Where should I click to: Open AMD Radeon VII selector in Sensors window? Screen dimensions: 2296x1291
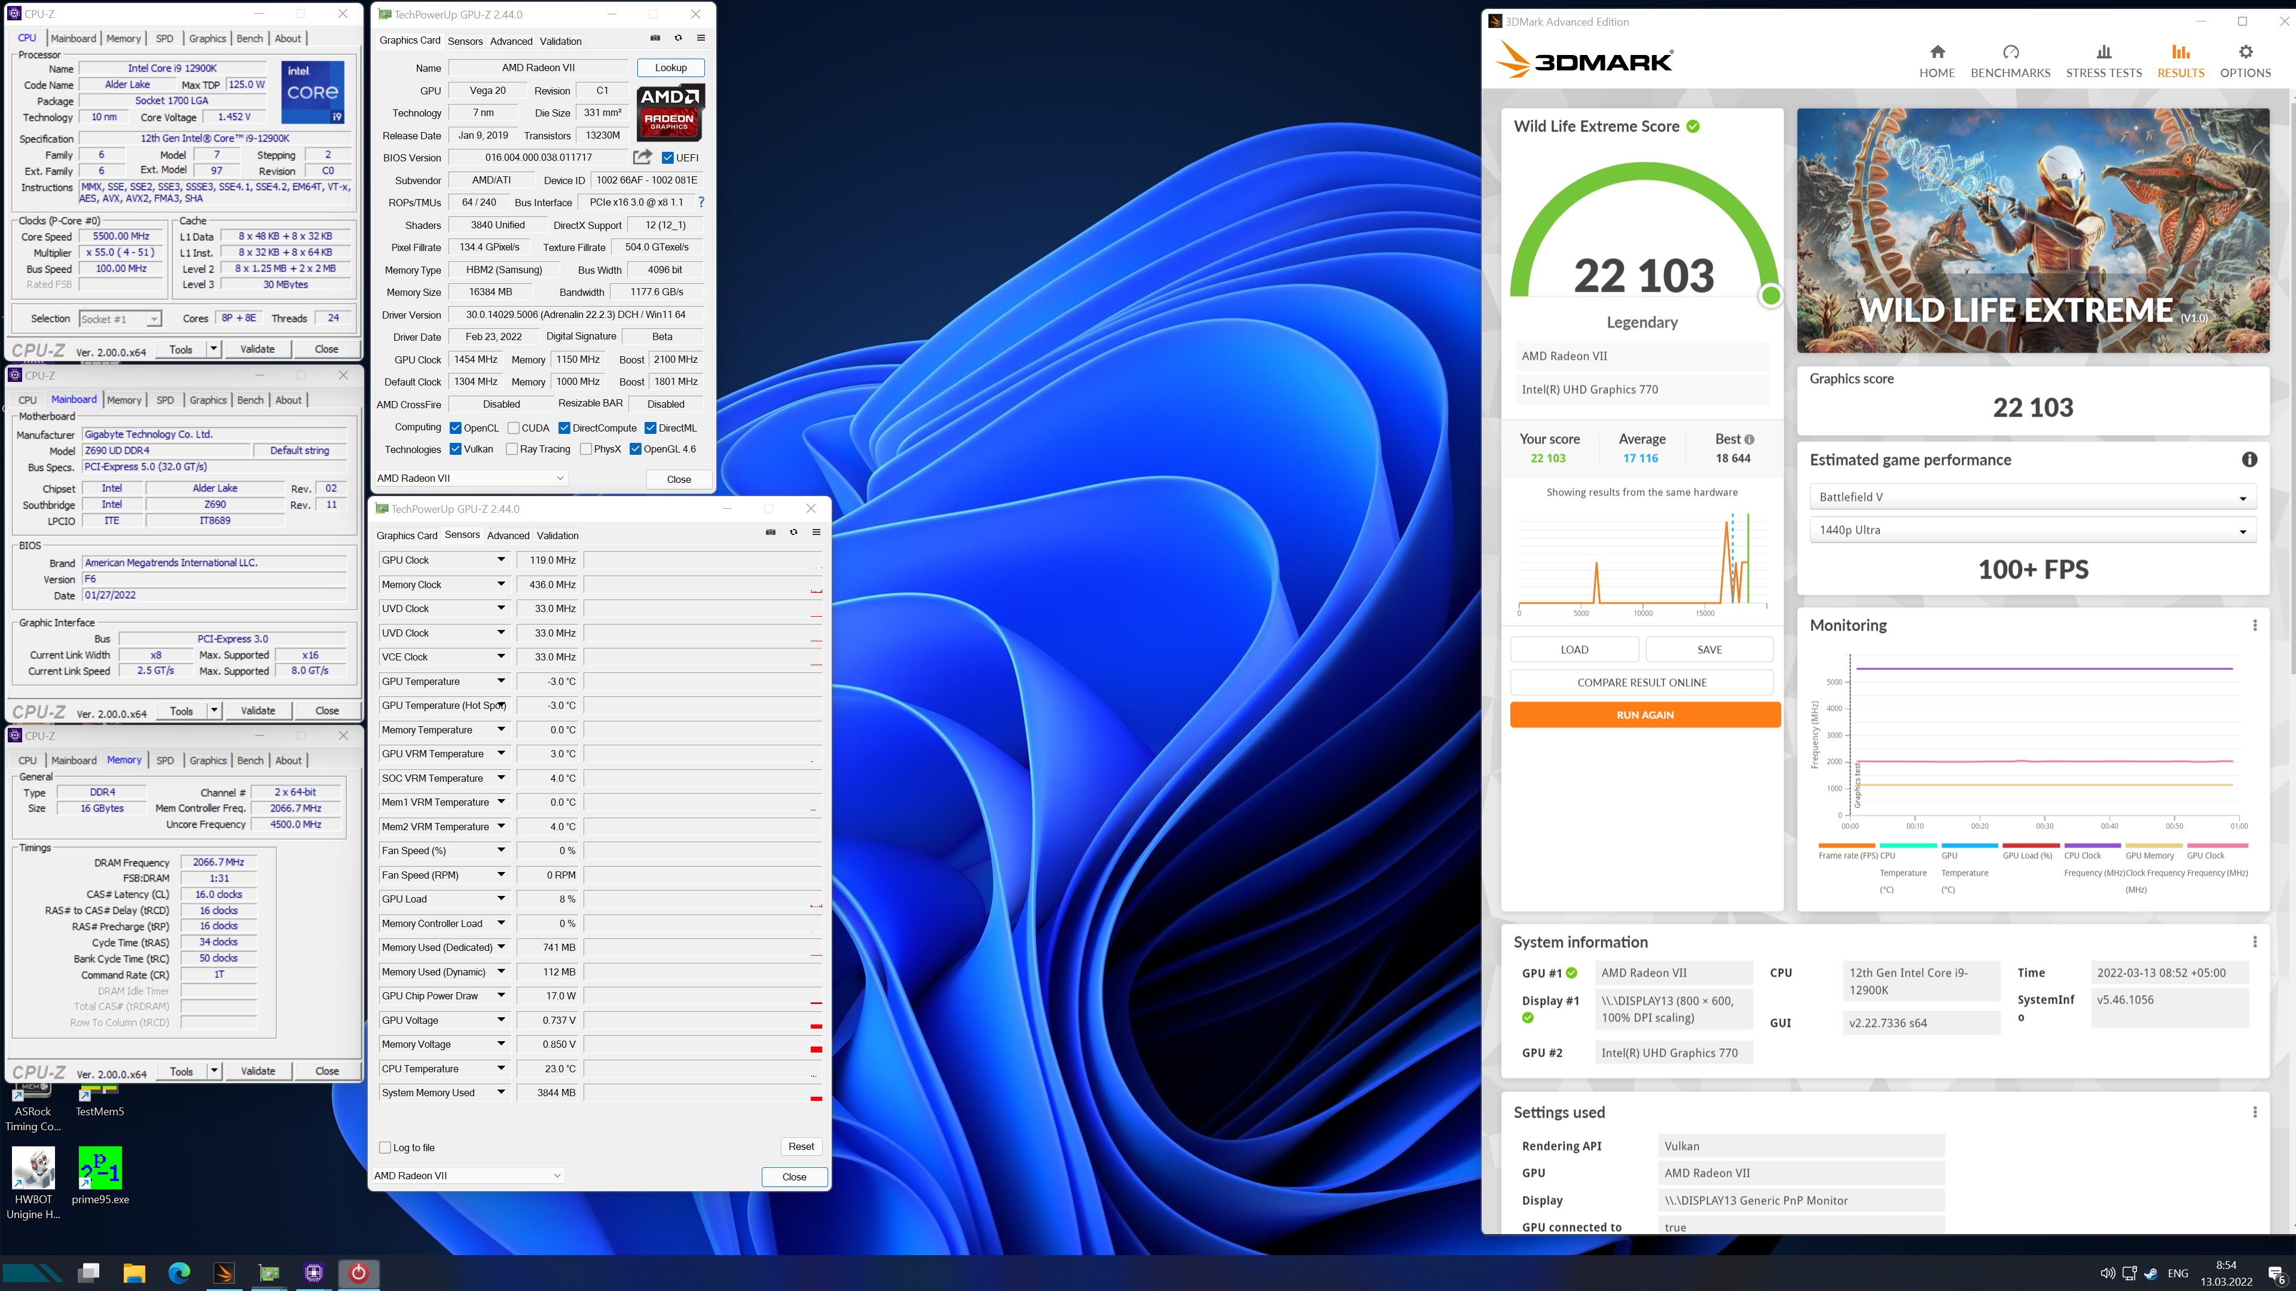pyautogui.click(x=468, y=1176)
